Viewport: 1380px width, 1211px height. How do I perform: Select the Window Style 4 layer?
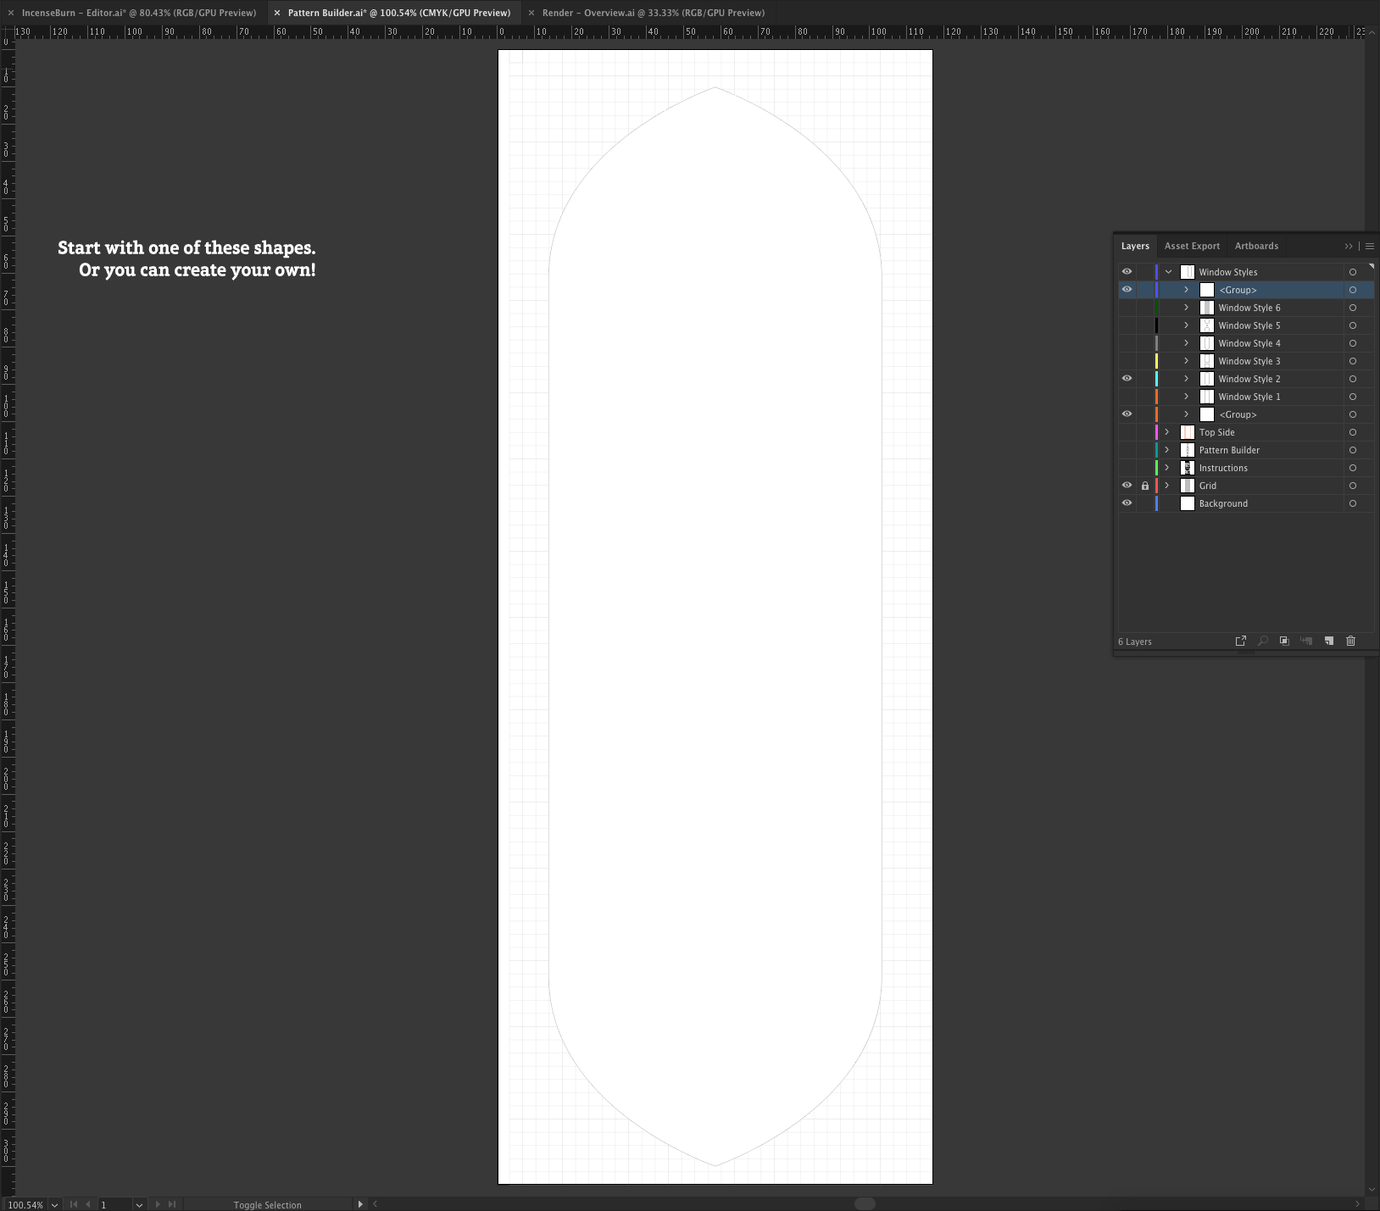(x=1249, y=343)
